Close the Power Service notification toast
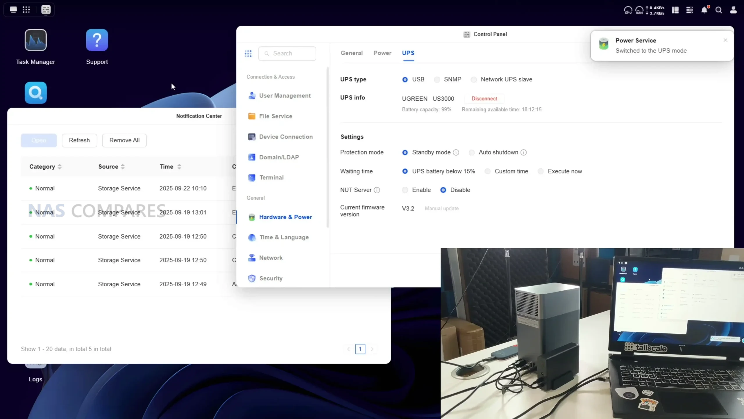The image size is (744, 419). [725, 40]
